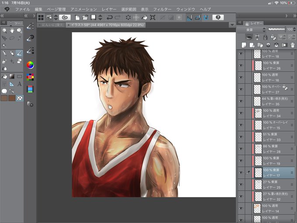The image size is (297, 223).
Task: Hide layer 35 with eye icon
Action: tap(241, 101)
